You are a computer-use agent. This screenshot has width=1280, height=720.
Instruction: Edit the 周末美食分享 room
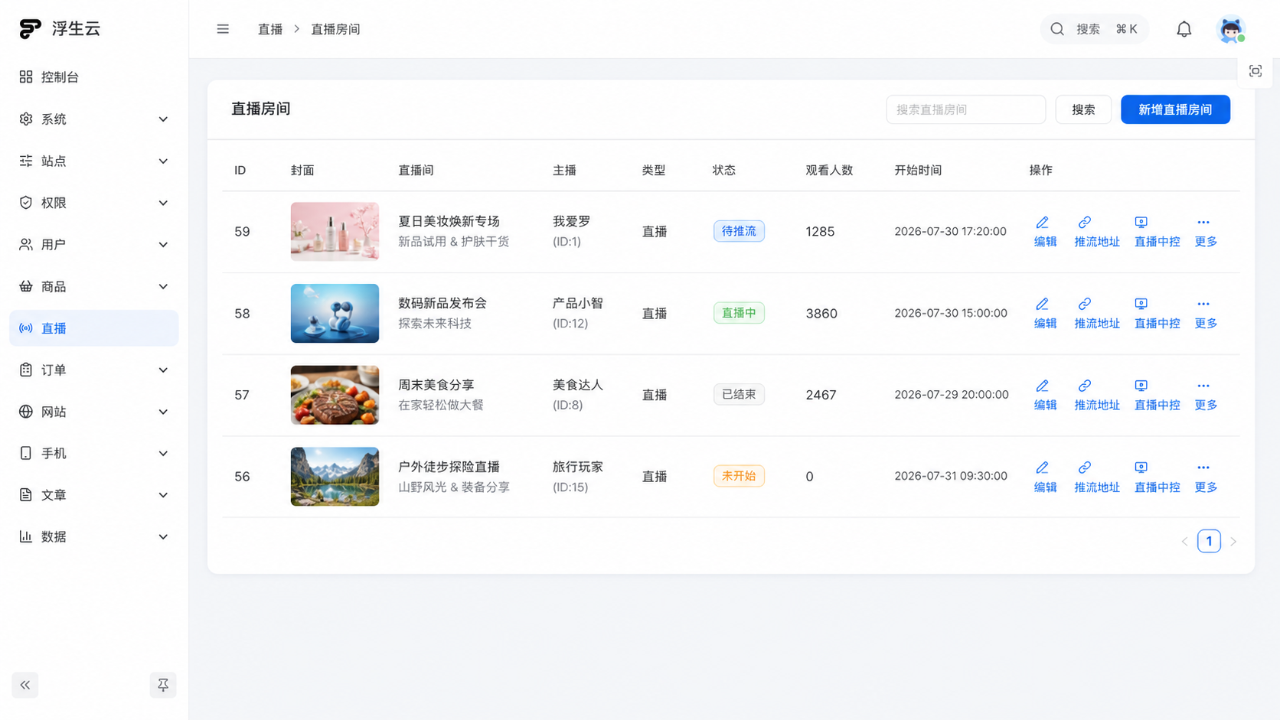click(x=1045, y=396)
